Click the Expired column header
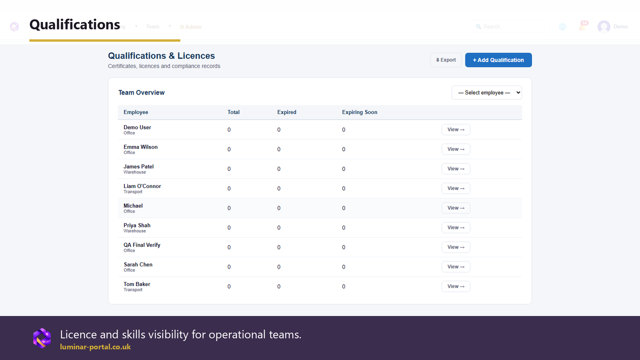The height and width of the screenshot is (360, 640). (287, 112)
